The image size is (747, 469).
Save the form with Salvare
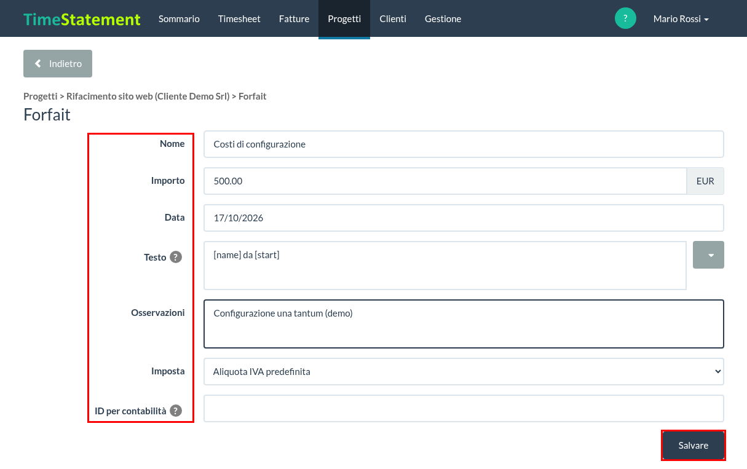point(694,445)
